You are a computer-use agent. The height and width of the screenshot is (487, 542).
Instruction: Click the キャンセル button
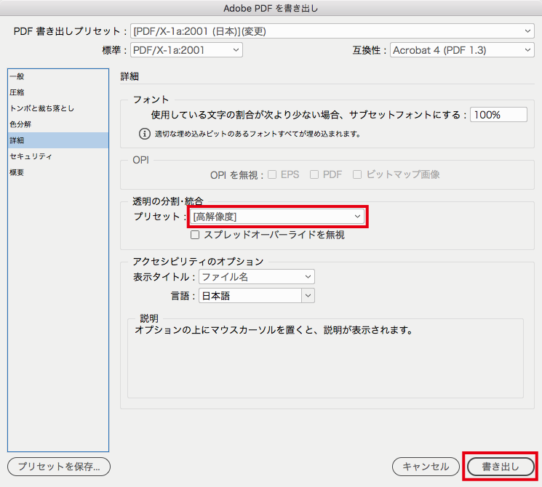coord(426,467)
